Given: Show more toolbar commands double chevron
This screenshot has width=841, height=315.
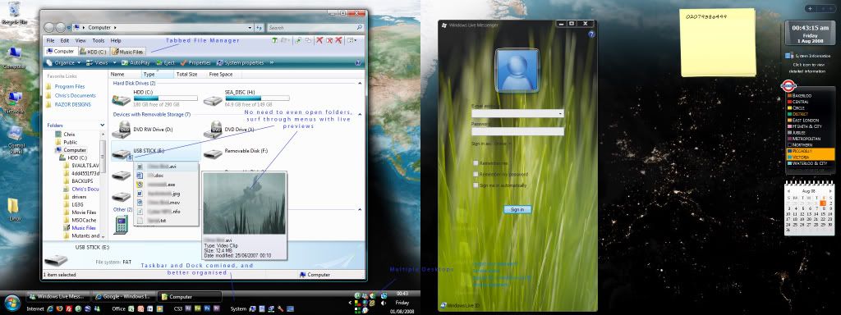Looking at the screenshot, I should [271, 62].
